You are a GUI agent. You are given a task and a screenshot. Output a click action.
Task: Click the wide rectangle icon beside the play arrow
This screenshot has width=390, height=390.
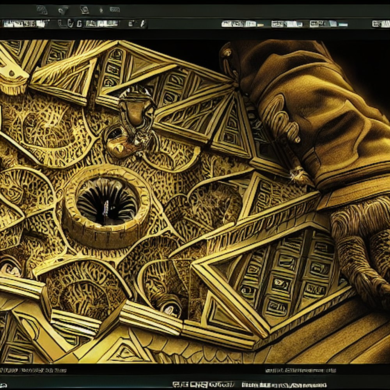[114, 9]
